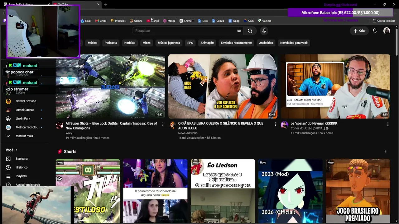This screenshot has height=224, width=399.
Task: Open a new browser tab
Action: pyautogui.click(x=106, y=4)
